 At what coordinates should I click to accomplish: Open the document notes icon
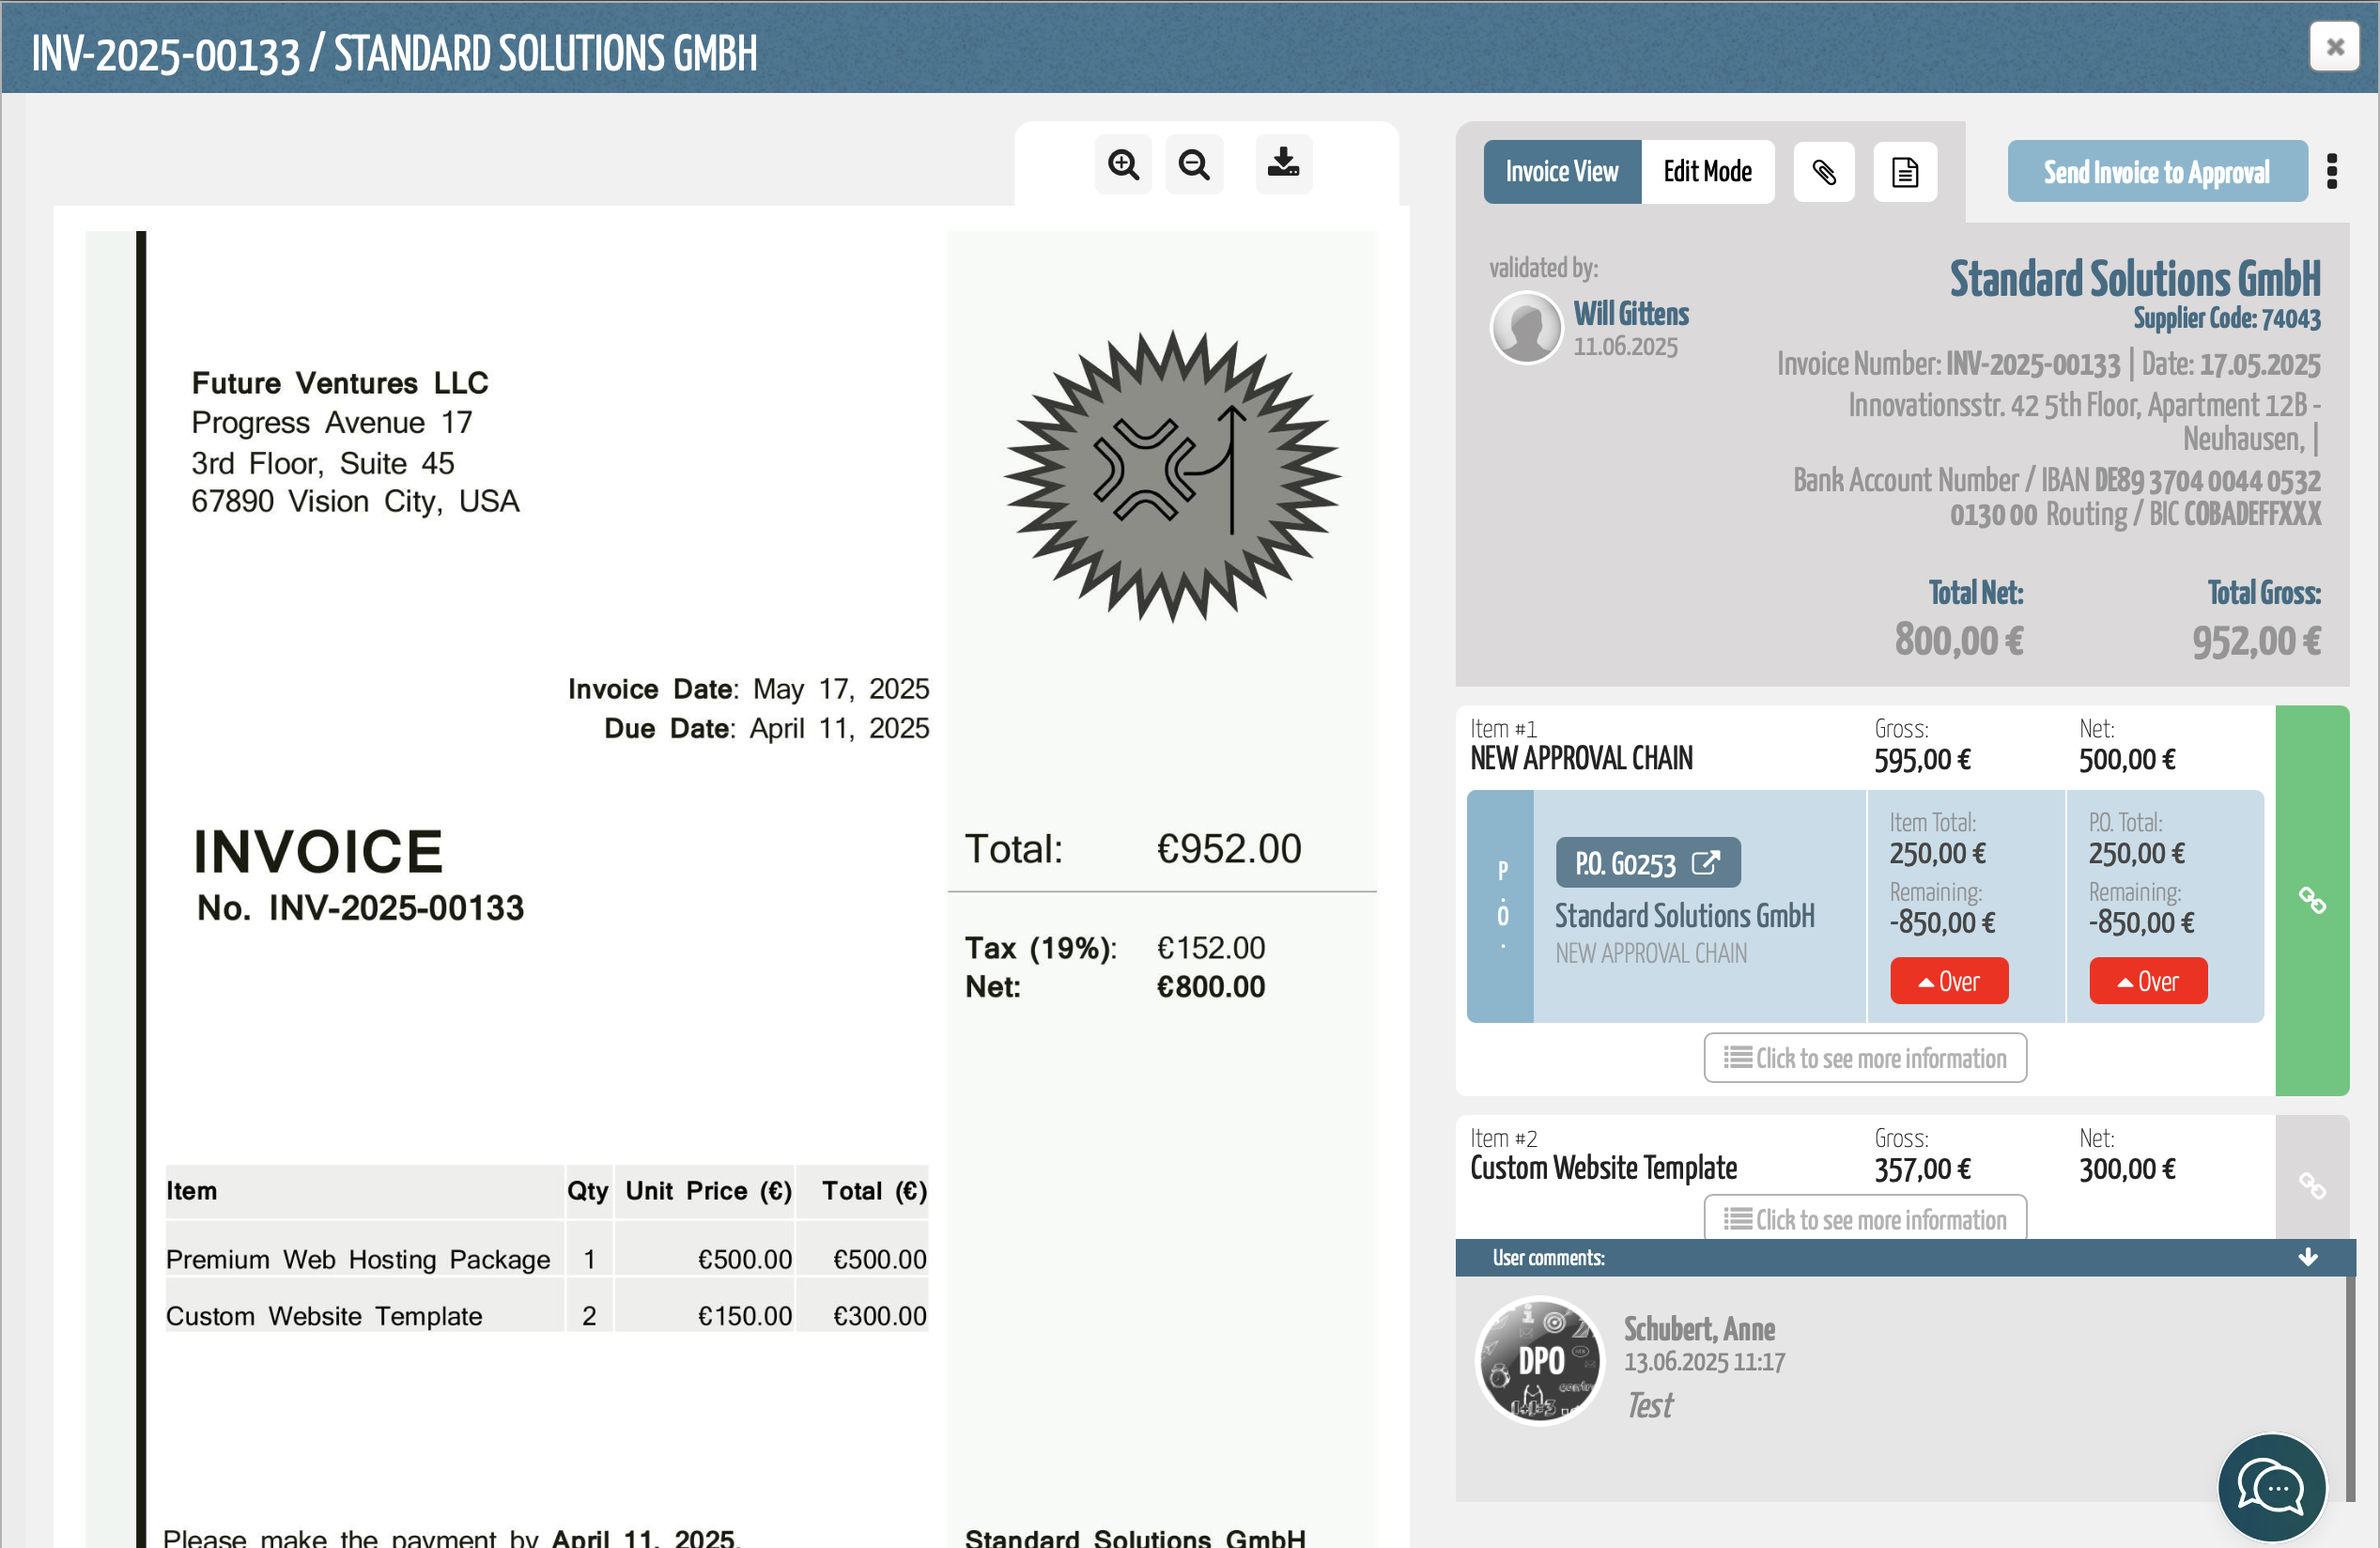click(1904, 172)
